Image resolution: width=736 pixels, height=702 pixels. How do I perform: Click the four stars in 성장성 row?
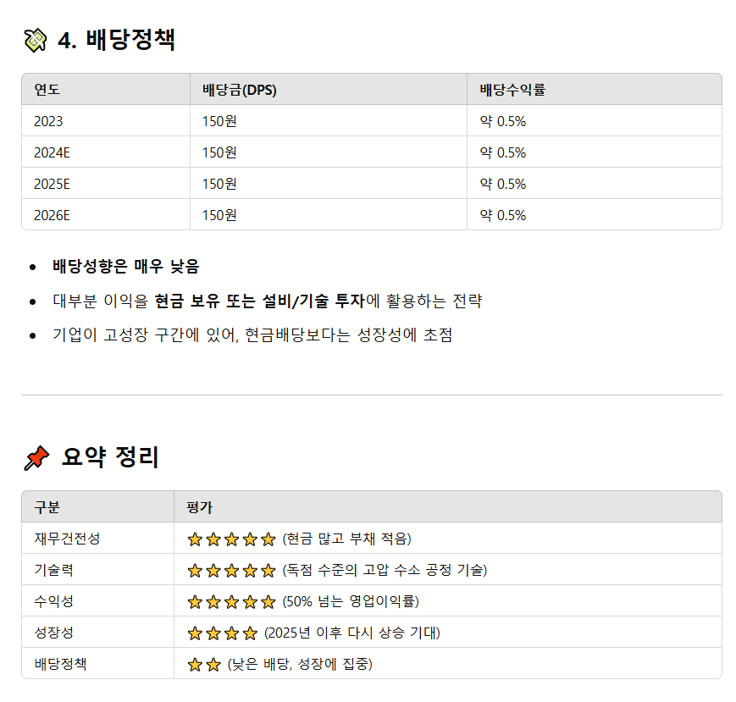[222, 633]
